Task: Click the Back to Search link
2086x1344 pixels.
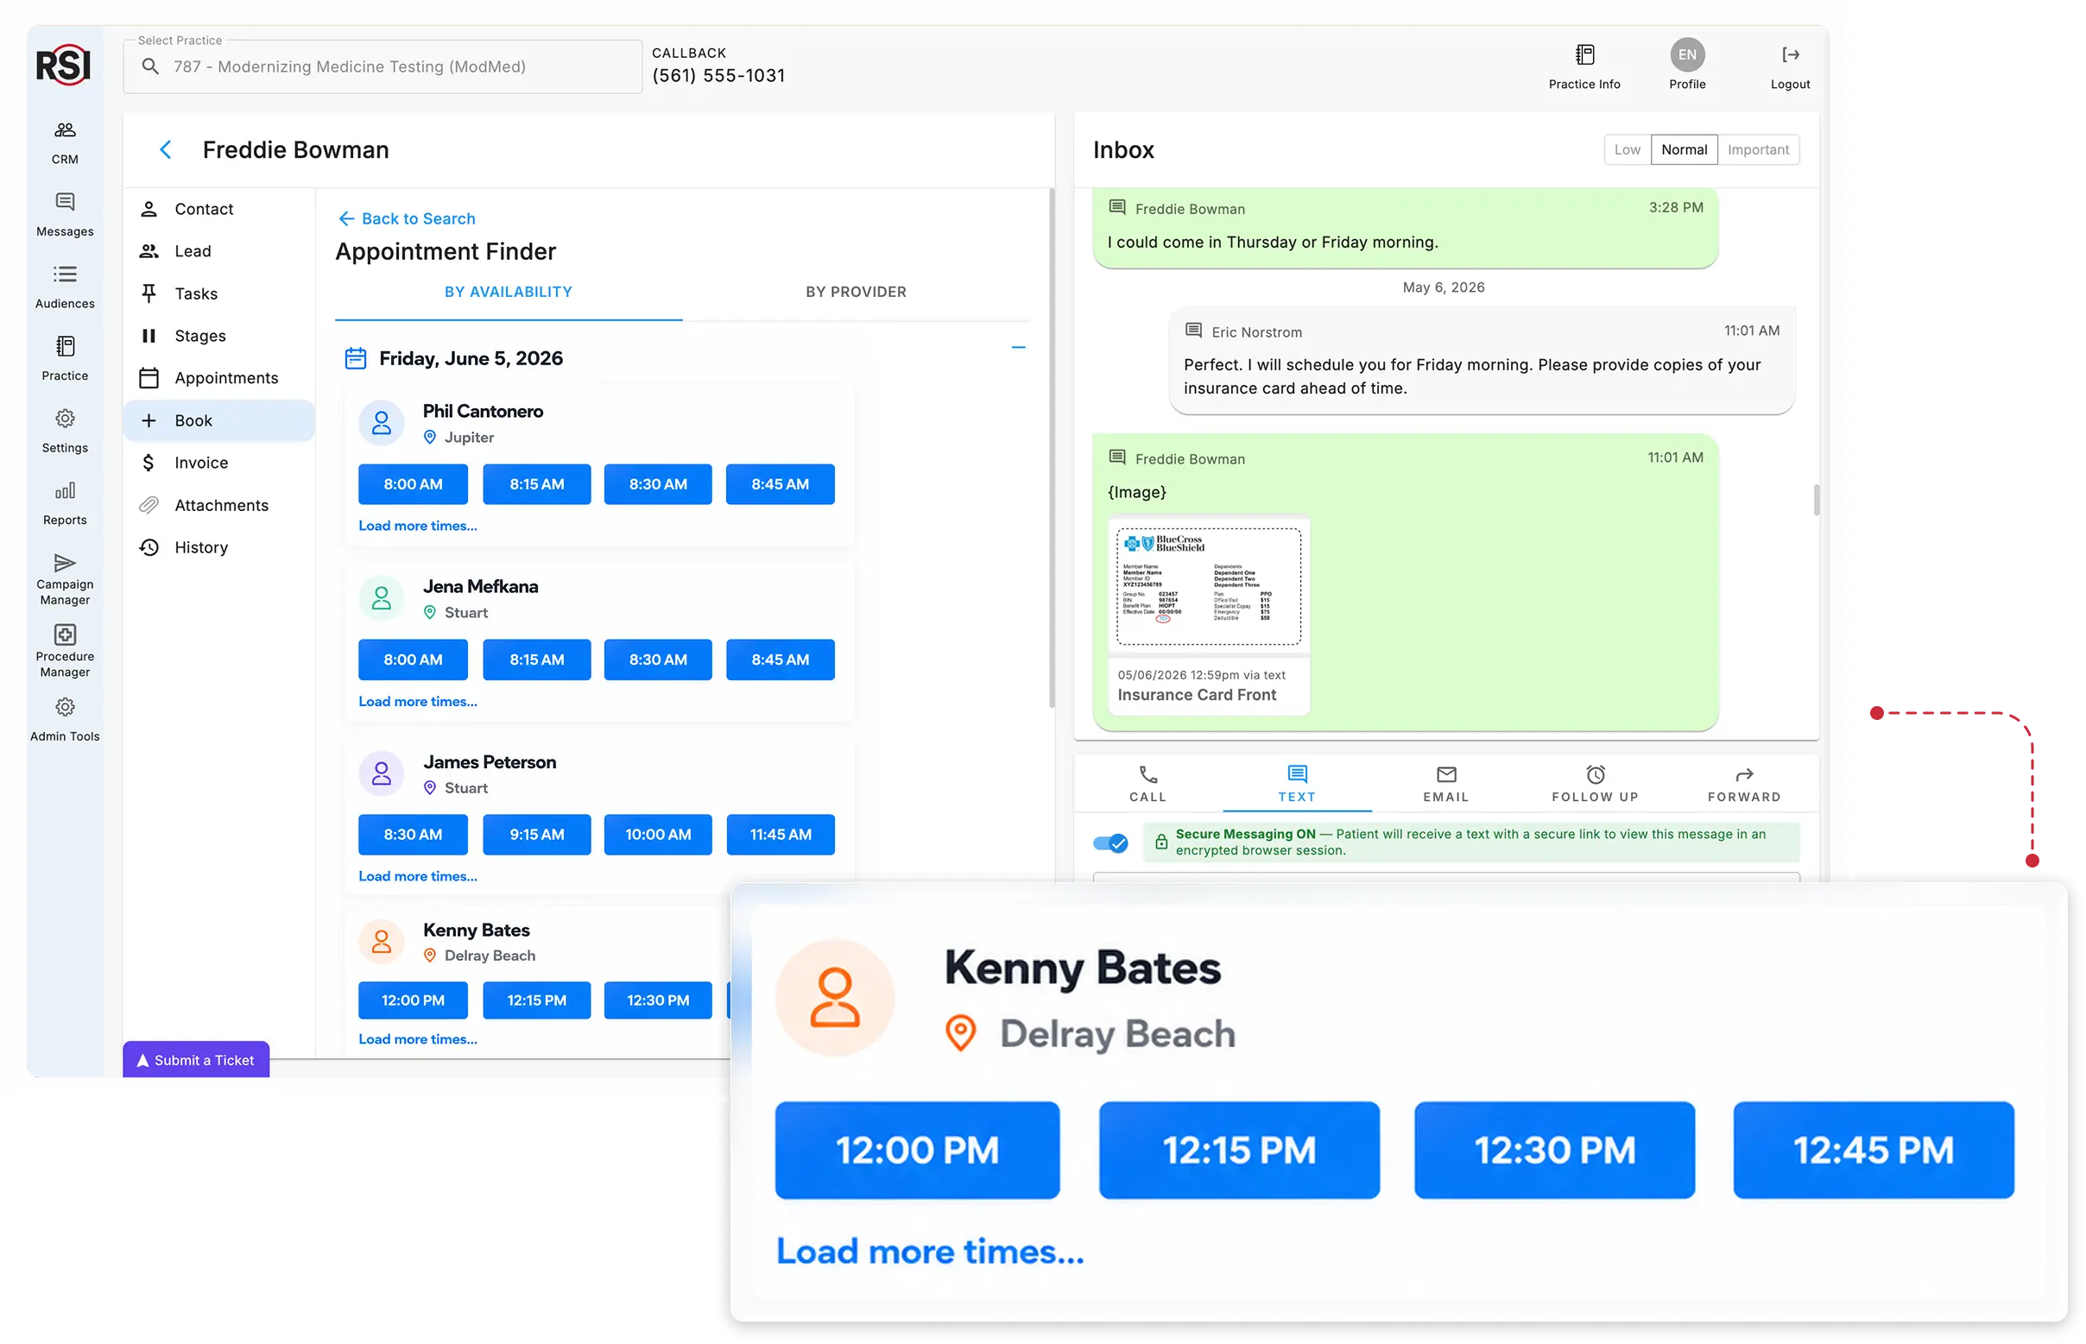Action: [407, 219]
